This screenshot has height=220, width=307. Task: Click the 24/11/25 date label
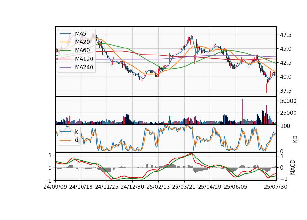[107, 187]
